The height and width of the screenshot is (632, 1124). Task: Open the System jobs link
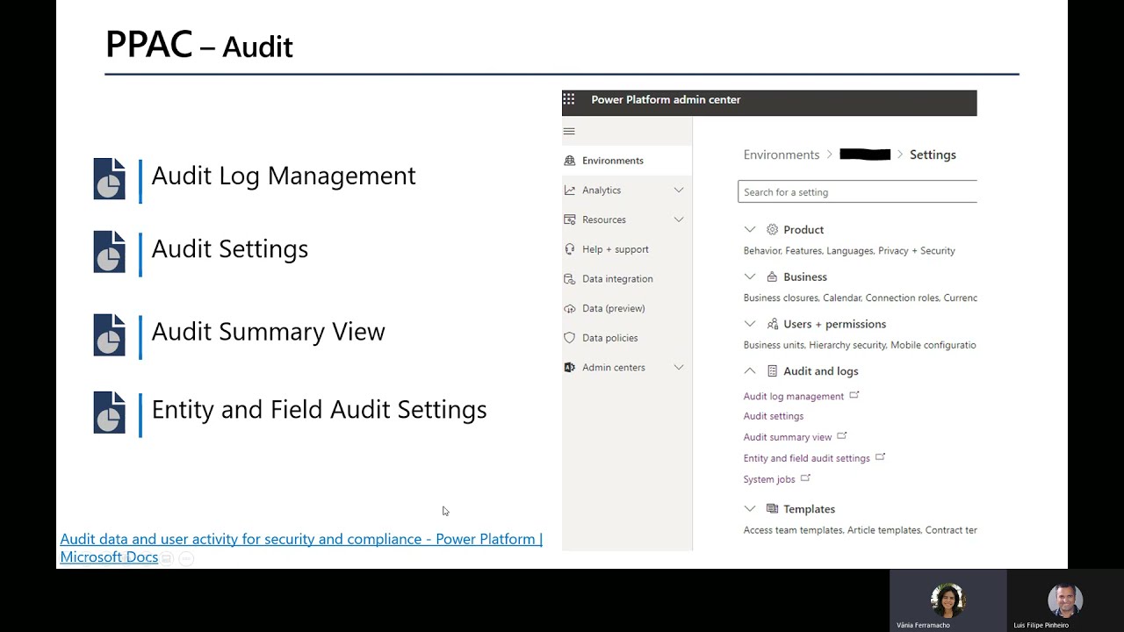(x=769, y=479)
